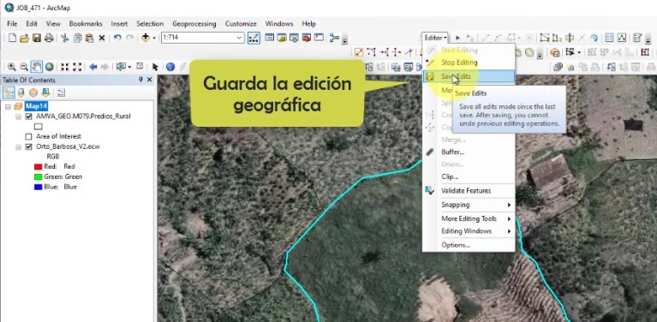Click the Go Back to Previous Extent arrow
The width and height of the screenshot is (657, 322).
93,67
